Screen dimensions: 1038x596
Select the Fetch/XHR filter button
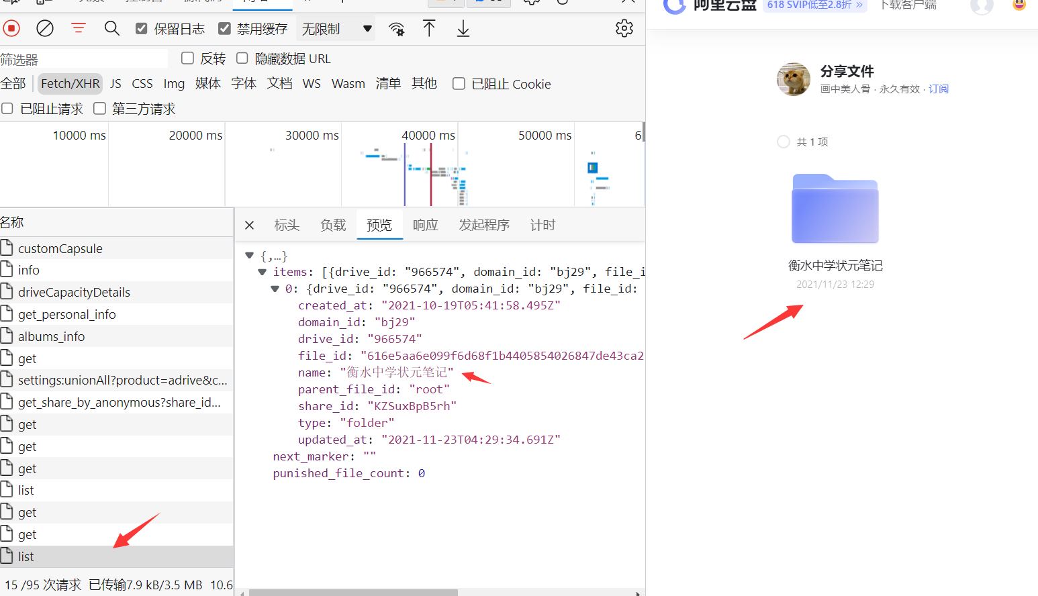pos(70,84)
